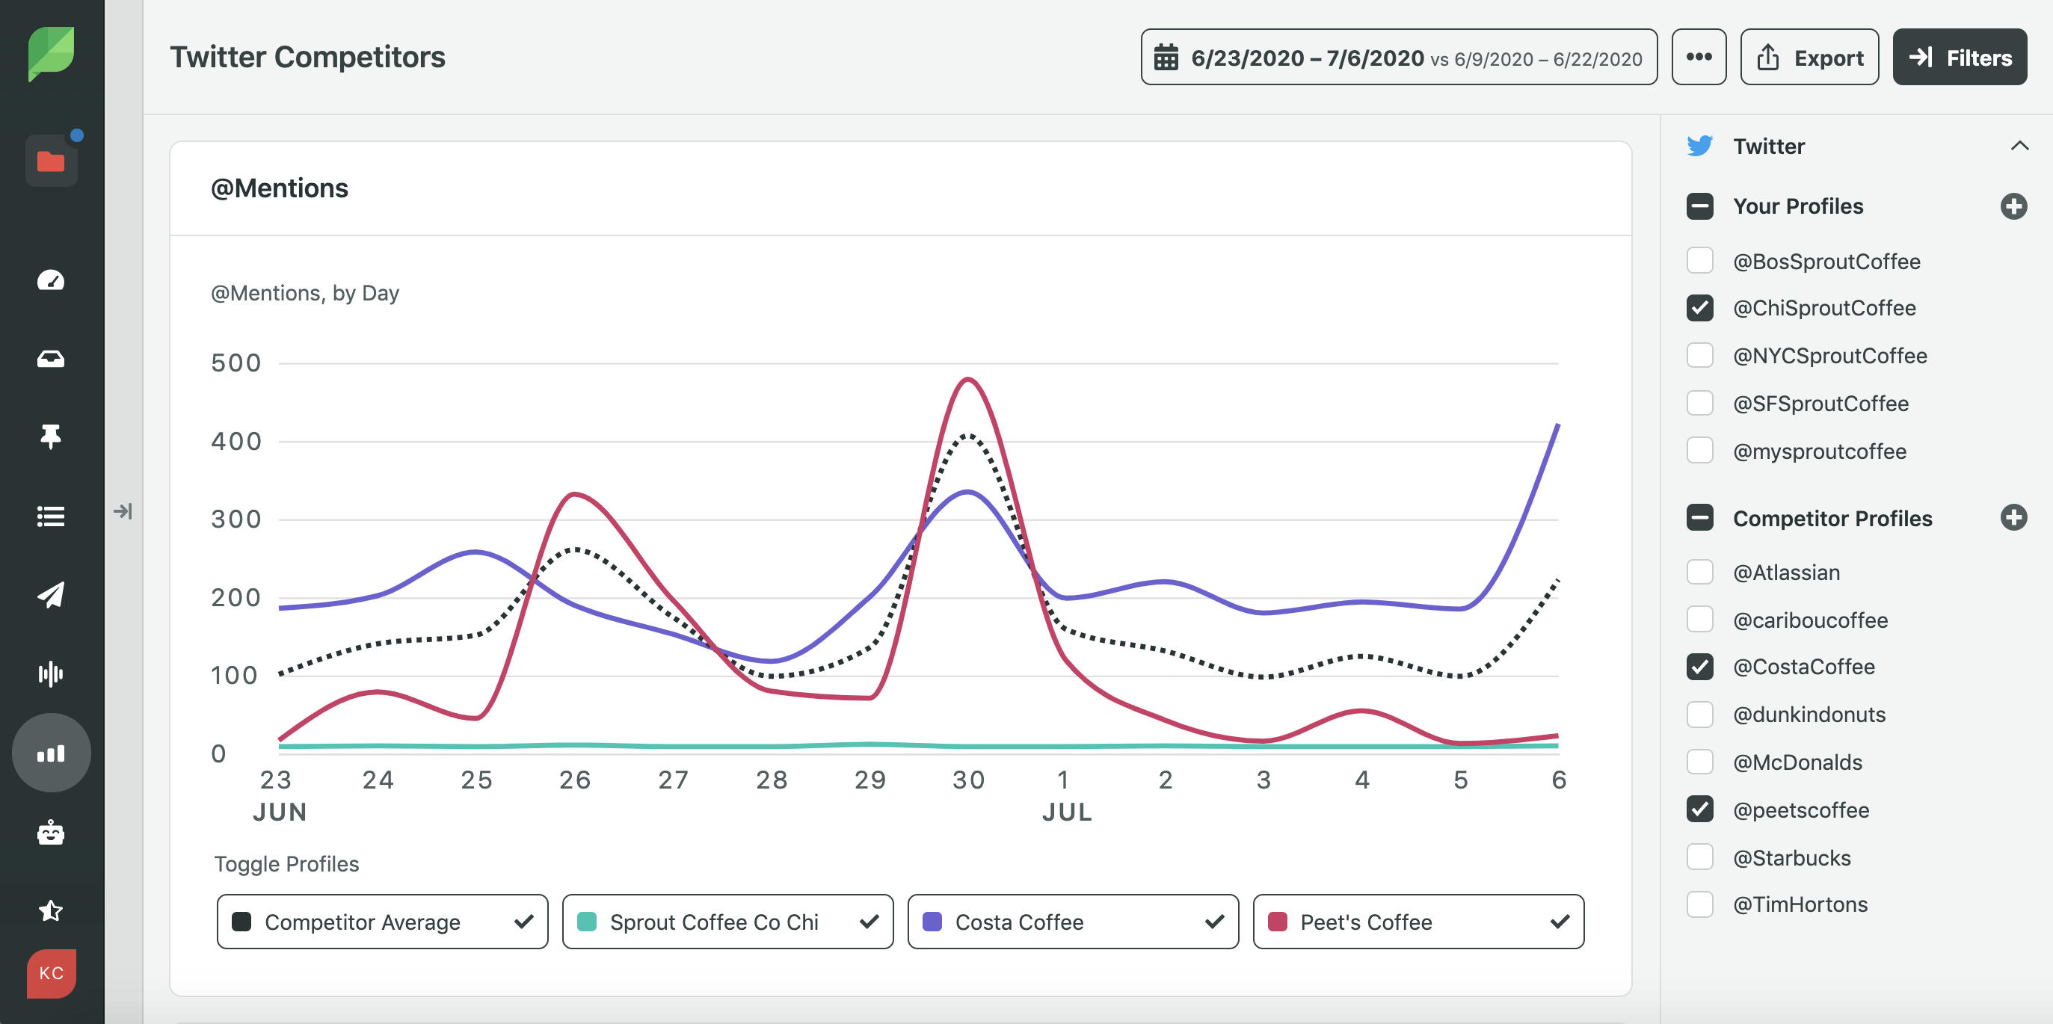Open the list feeds icon
The height and width of the screenshot is (1024, 2053).
pos(51,516)
